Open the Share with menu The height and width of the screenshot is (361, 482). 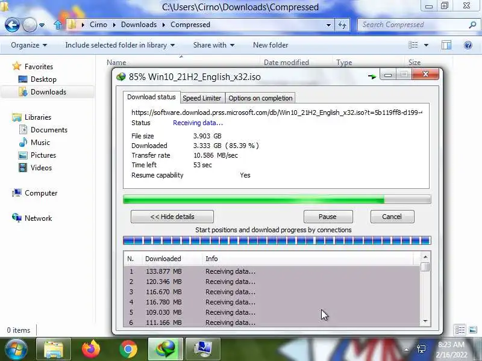click(214, 45)
